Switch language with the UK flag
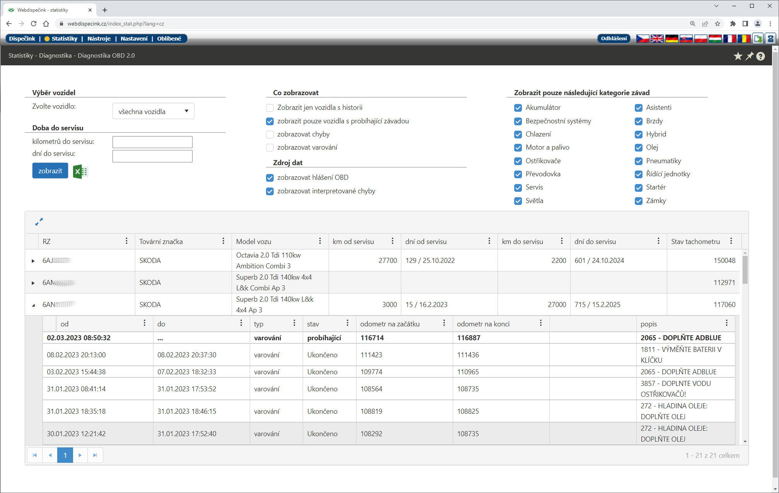Screen dimensions: 779x493 coord(657,39)
